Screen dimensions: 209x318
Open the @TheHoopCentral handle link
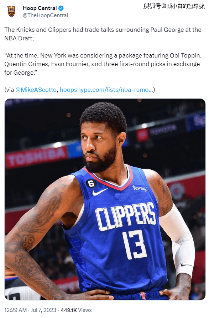click(46, 15)
